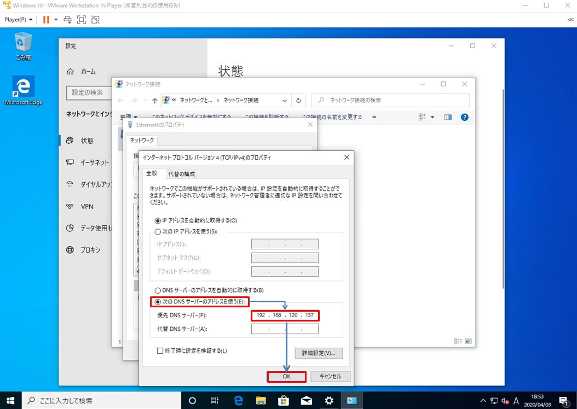Click the volume icon in system tray

(505, 401)
